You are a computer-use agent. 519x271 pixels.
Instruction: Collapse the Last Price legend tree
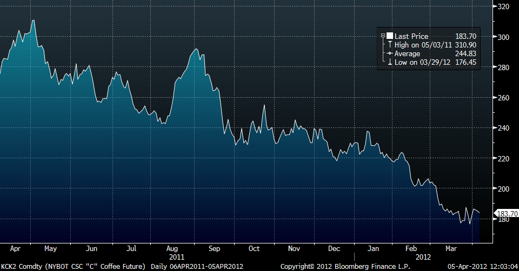383,36
